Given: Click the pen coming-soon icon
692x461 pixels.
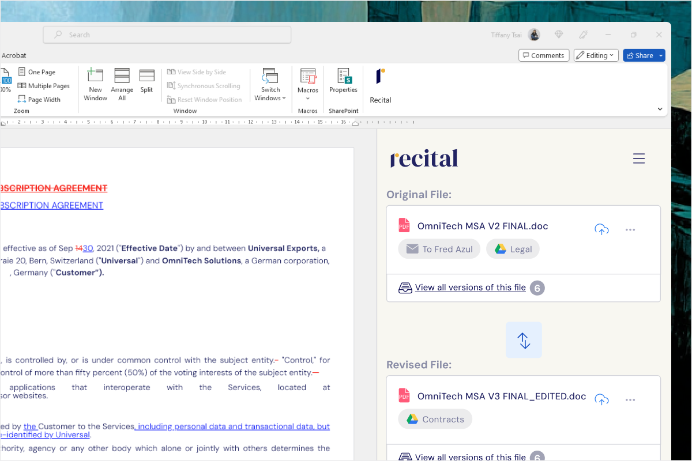Looking at the screenshot, I should (x=584, y=35).
